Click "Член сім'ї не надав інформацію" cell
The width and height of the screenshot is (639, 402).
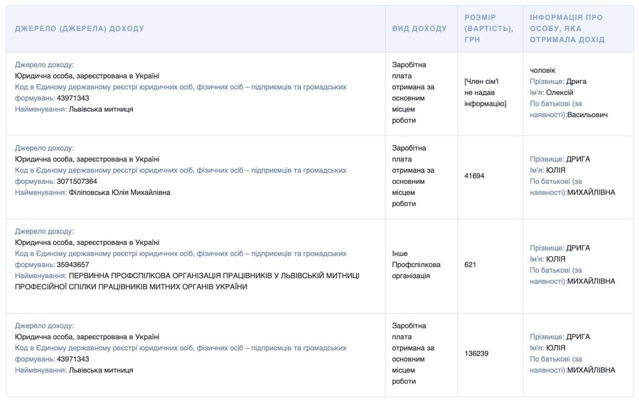tap(485, 92)
